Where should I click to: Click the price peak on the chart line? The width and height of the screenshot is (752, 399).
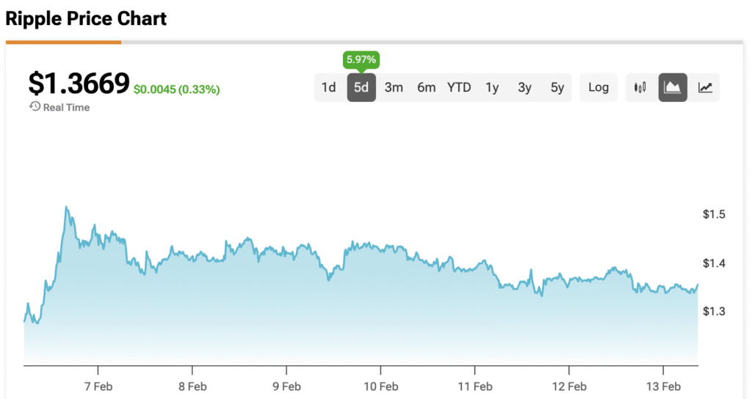[66, 208]
